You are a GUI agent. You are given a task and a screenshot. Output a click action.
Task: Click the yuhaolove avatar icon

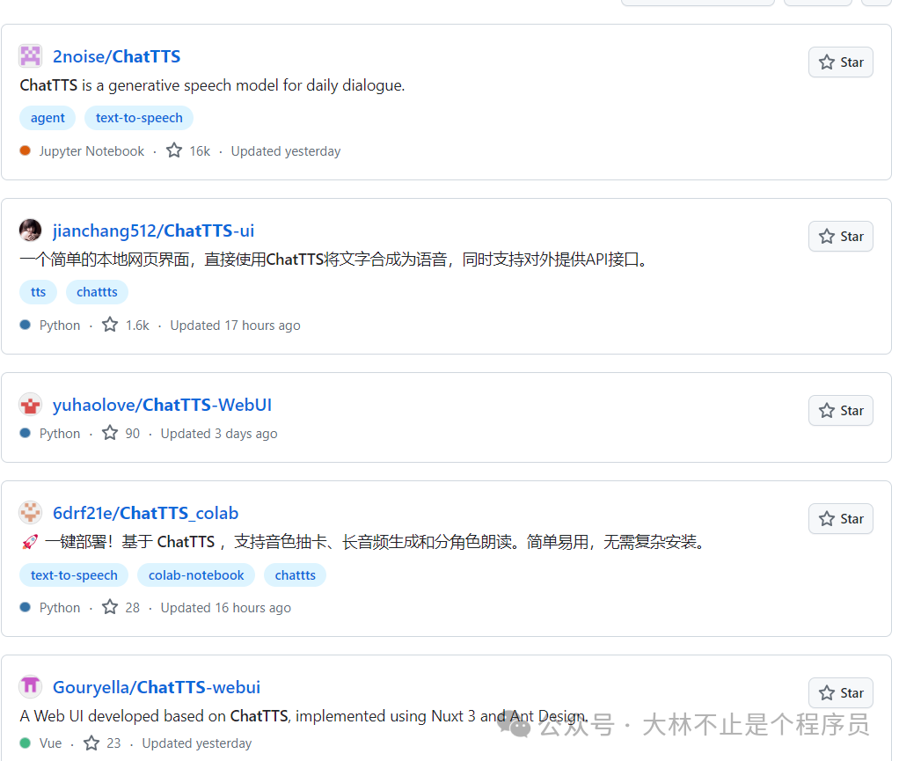pos(31,405)
